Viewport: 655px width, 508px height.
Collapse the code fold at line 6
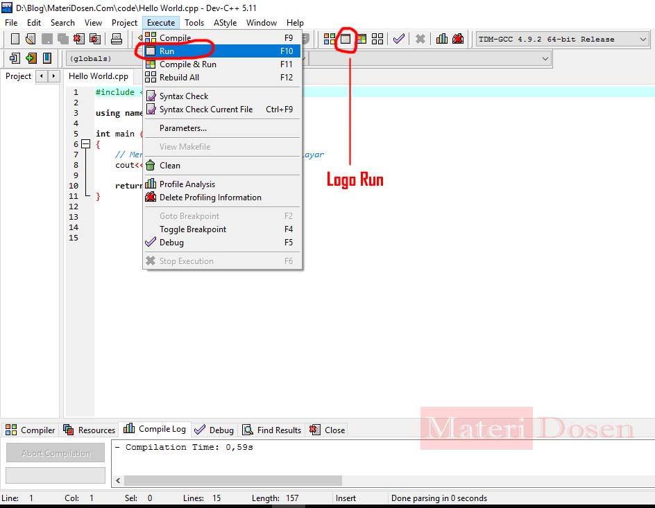tap(85, 144)
